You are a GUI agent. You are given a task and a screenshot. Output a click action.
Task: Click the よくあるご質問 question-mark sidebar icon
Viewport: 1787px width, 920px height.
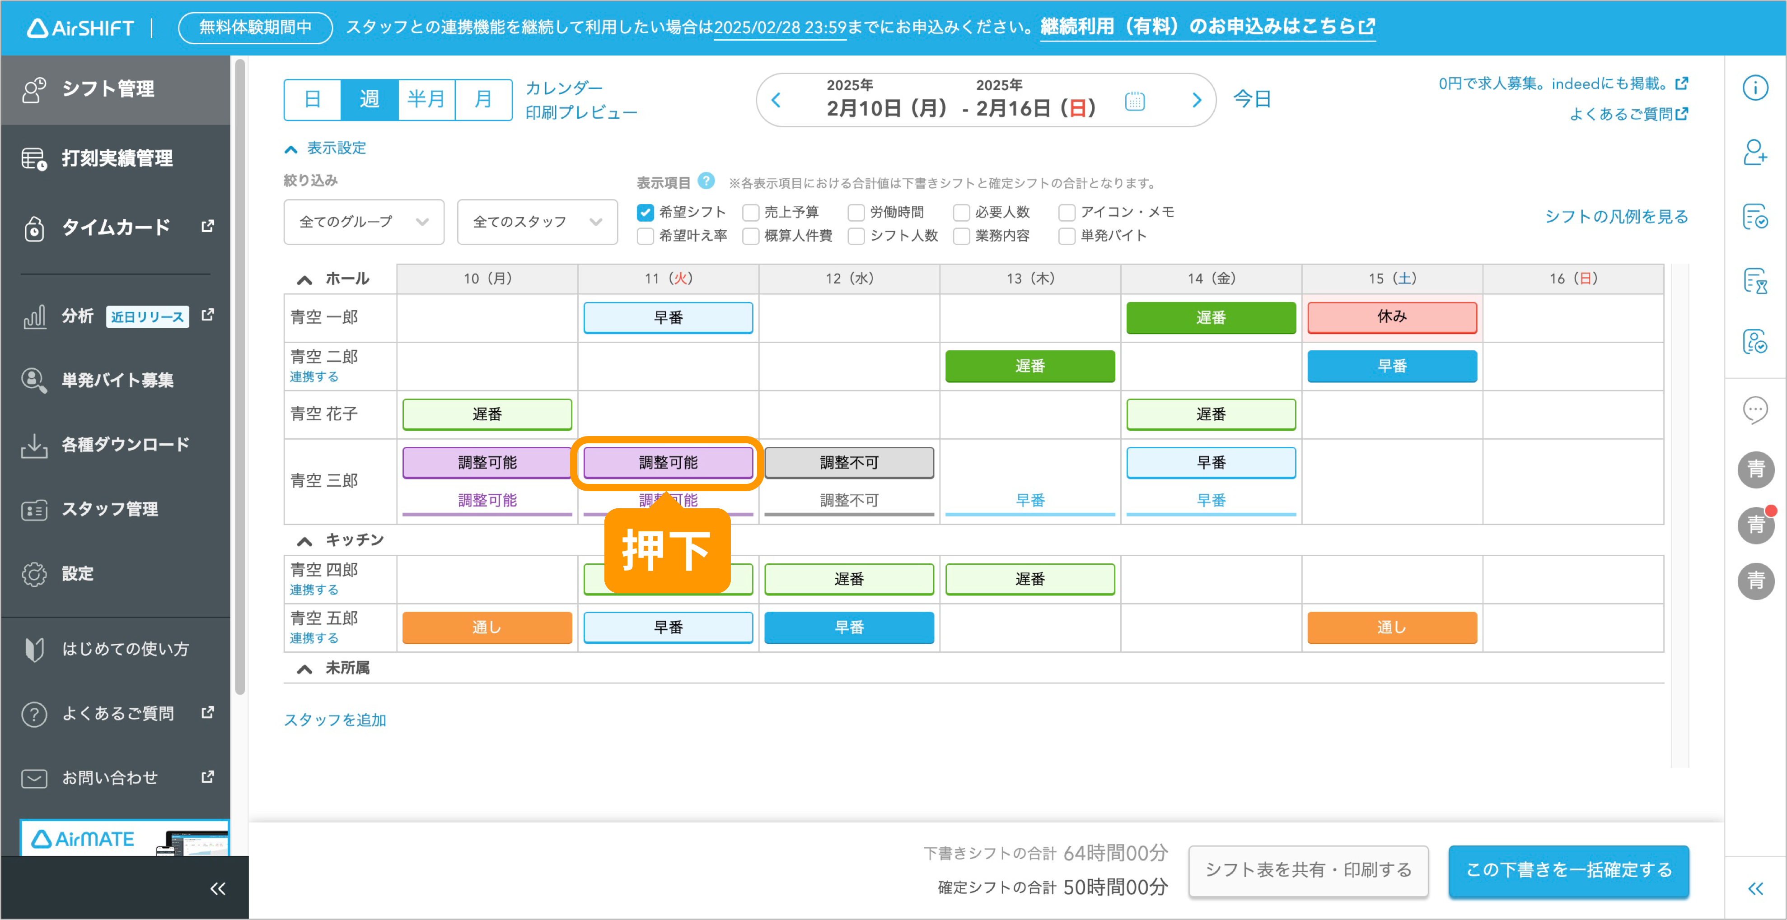tap(34, 713)
